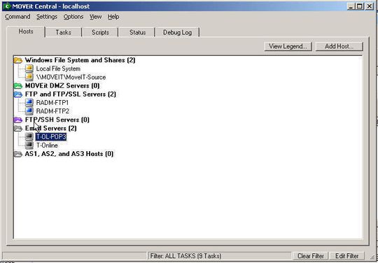Open the Help menu
The height and width of the screenshot is (263, 378).
[113, 17]
